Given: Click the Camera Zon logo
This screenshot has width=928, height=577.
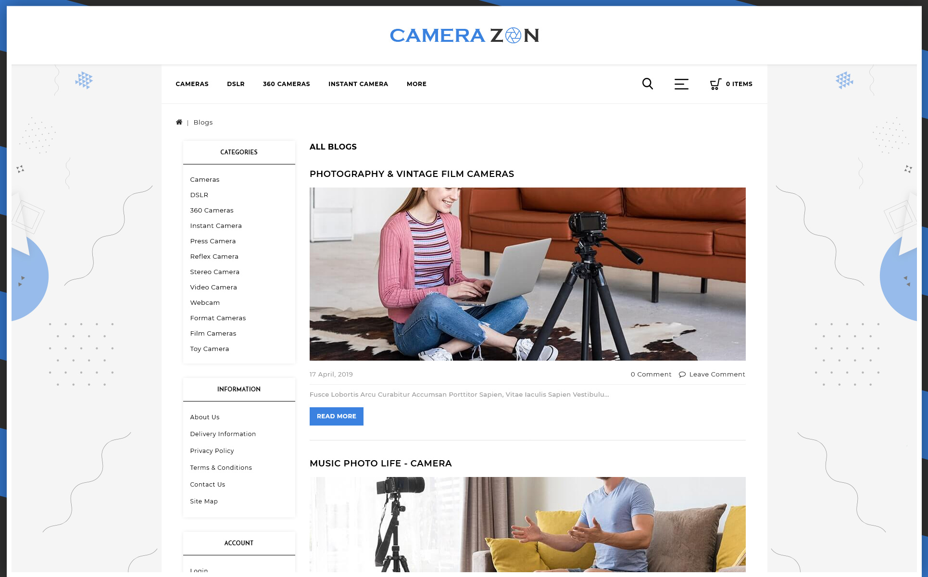Looking at the screenshot, I should pos(464,36).
